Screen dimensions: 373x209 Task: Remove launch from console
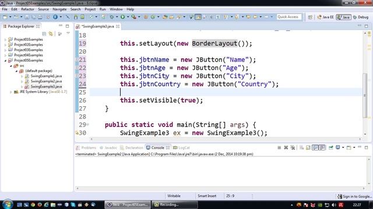286,147
